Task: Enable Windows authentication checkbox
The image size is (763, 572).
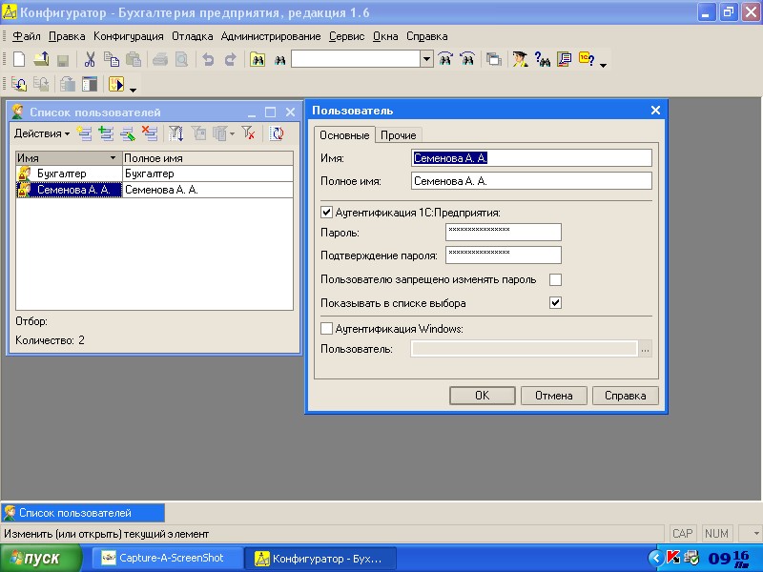Action: pyautogui.click(x=326, y=328)
